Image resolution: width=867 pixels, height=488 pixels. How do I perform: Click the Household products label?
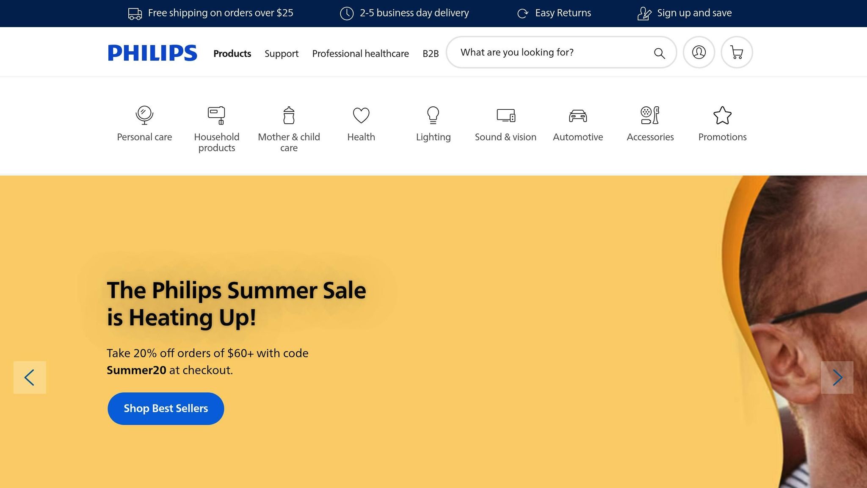pyautogui.click(x=216, y=142)
